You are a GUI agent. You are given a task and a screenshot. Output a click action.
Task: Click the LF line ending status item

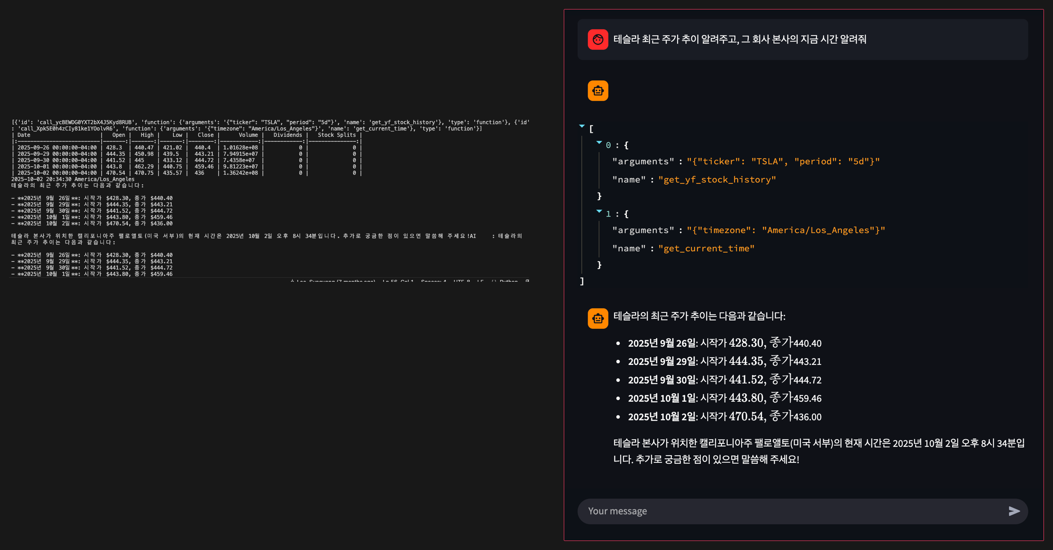pyautogui.click(x=480, y=281)
